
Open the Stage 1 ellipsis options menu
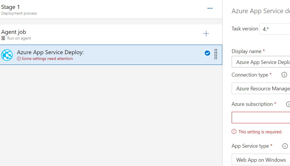(210, 9)
